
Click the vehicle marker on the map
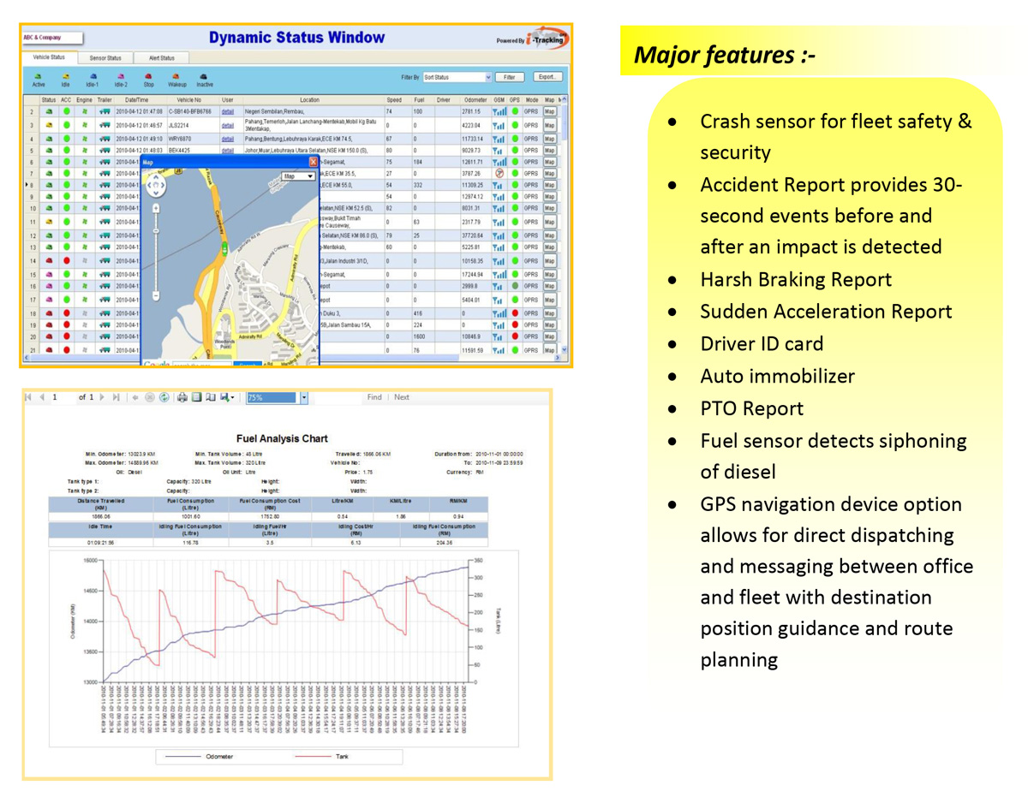point(224,247)
